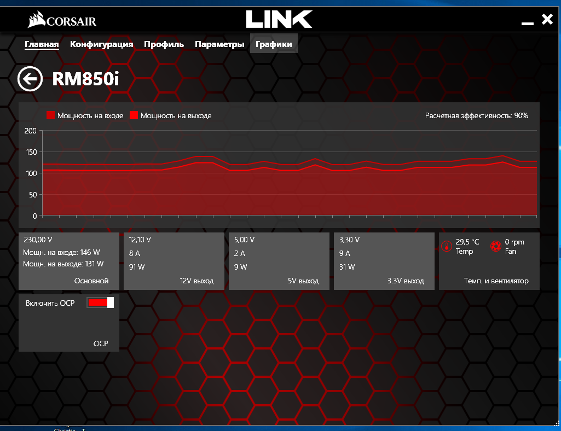Click the Corsair sails logo
561x431 pixels.
(x=36, y=20)
